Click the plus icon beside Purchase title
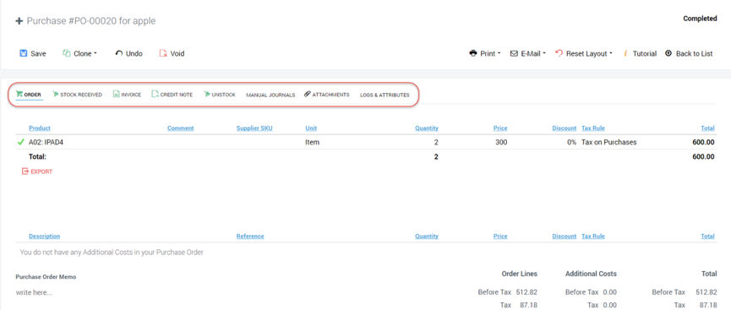Viewport: 731px width, 310px height. coord(19,21)
